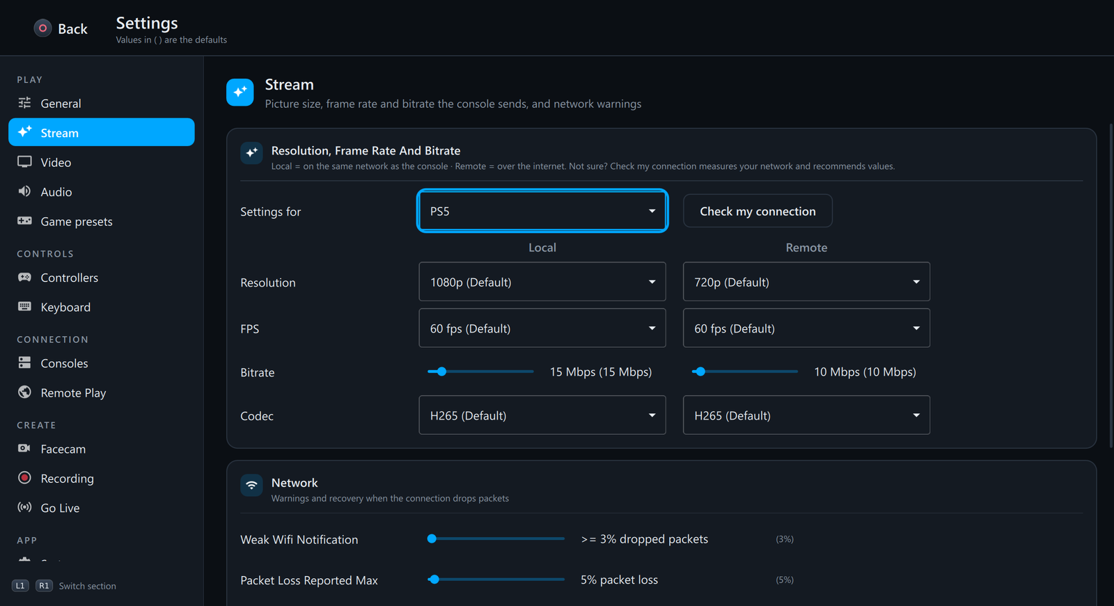1114x606 pixels.
Task: Click the Video monitor icon
Action: tap(24, 162)
